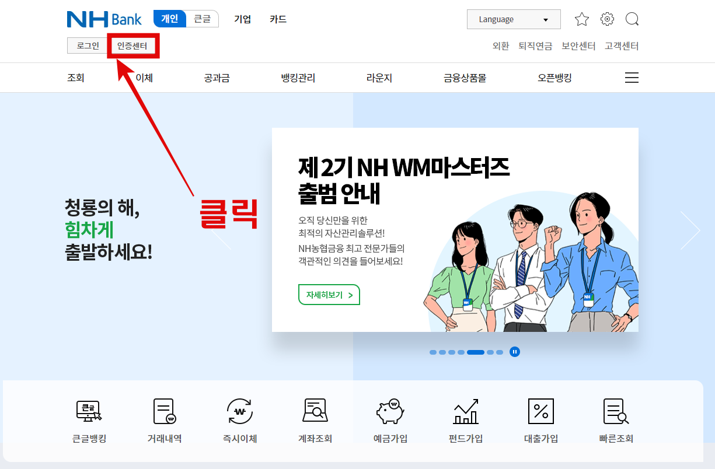Click the 빠른조회 shortcut icon
Screen dimensions: 715x469
(616, 411)
